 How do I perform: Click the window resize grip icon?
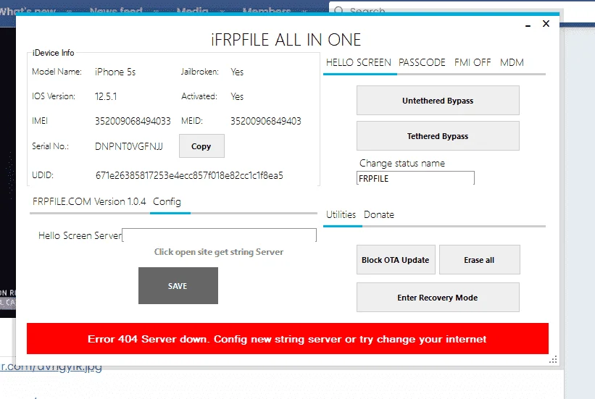553,360
